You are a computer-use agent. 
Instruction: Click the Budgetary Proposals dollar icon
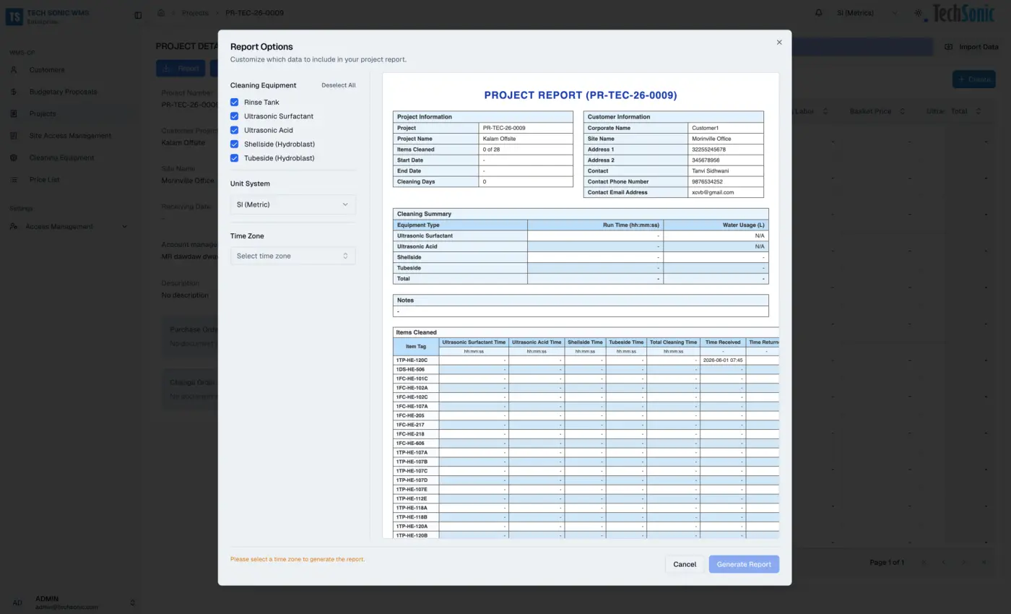coord(14,92)
